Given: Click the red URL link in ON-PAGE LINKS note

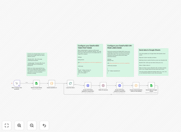Looking at the screenshot, I should (120, 63).
